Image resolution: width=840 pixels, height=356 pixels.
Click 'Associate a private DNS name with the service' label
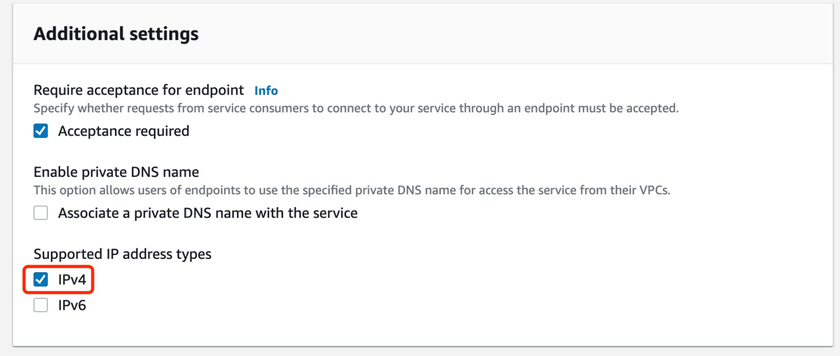[207, 213]
